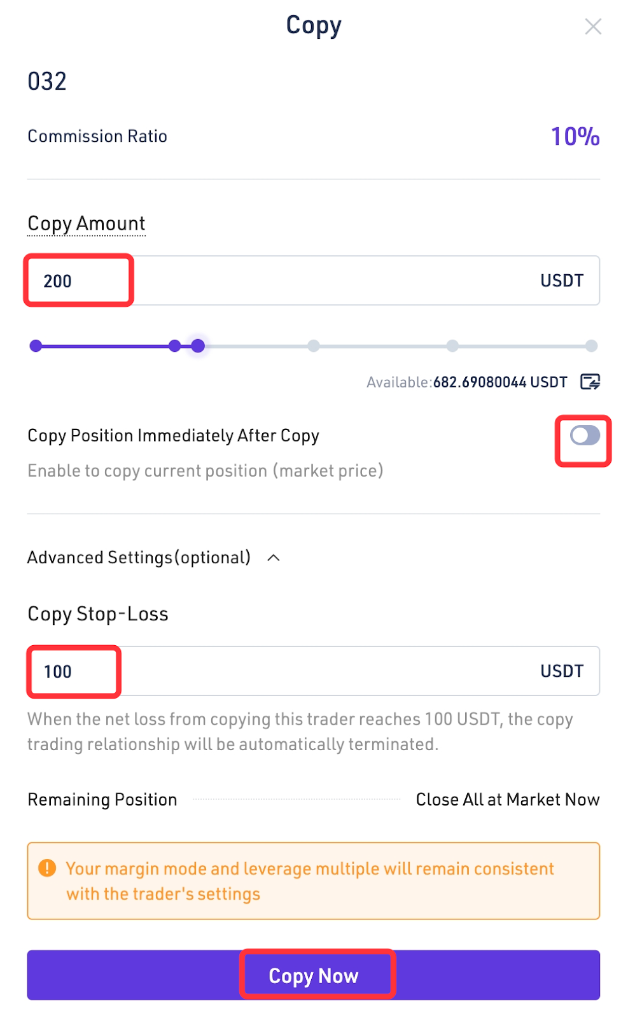Select the middle dot on the amount slider
621x1018 pixels.
coord(314,346)
